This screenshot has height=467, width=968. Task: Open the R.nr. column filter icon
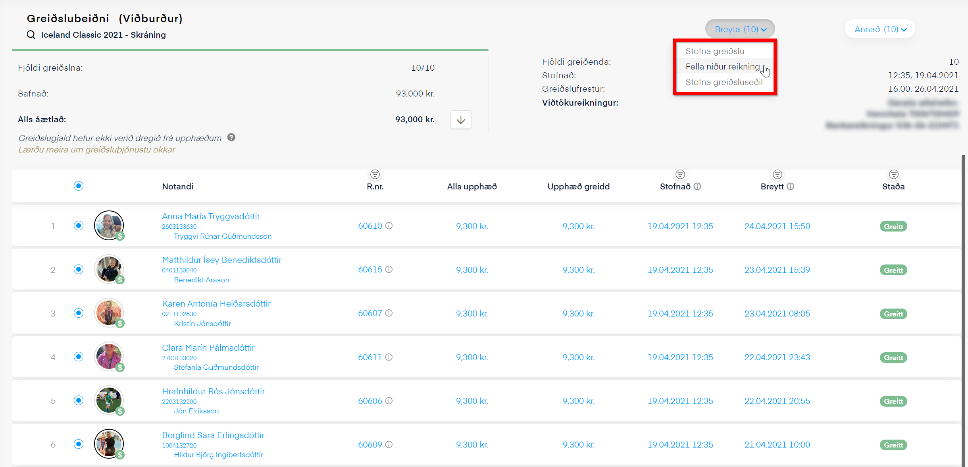click(375, 174)
